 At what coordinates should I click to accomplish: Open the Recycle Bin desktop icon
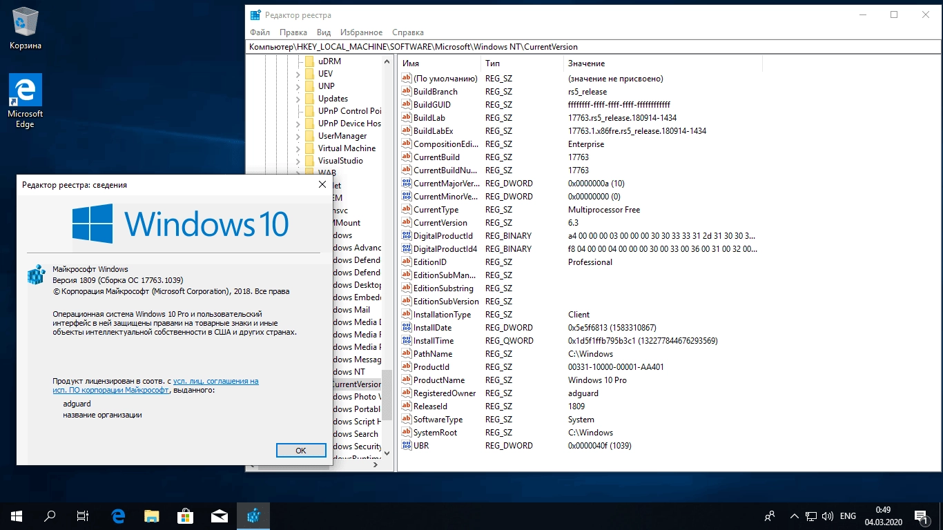[26, 29]
